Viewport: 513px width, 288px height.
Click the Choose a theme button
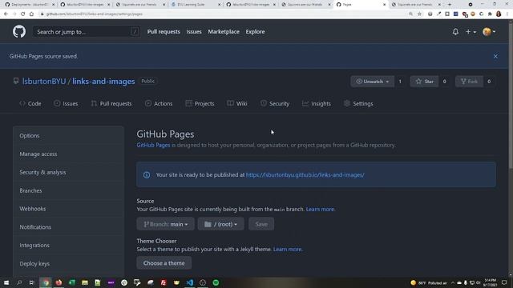coord(164,263)
